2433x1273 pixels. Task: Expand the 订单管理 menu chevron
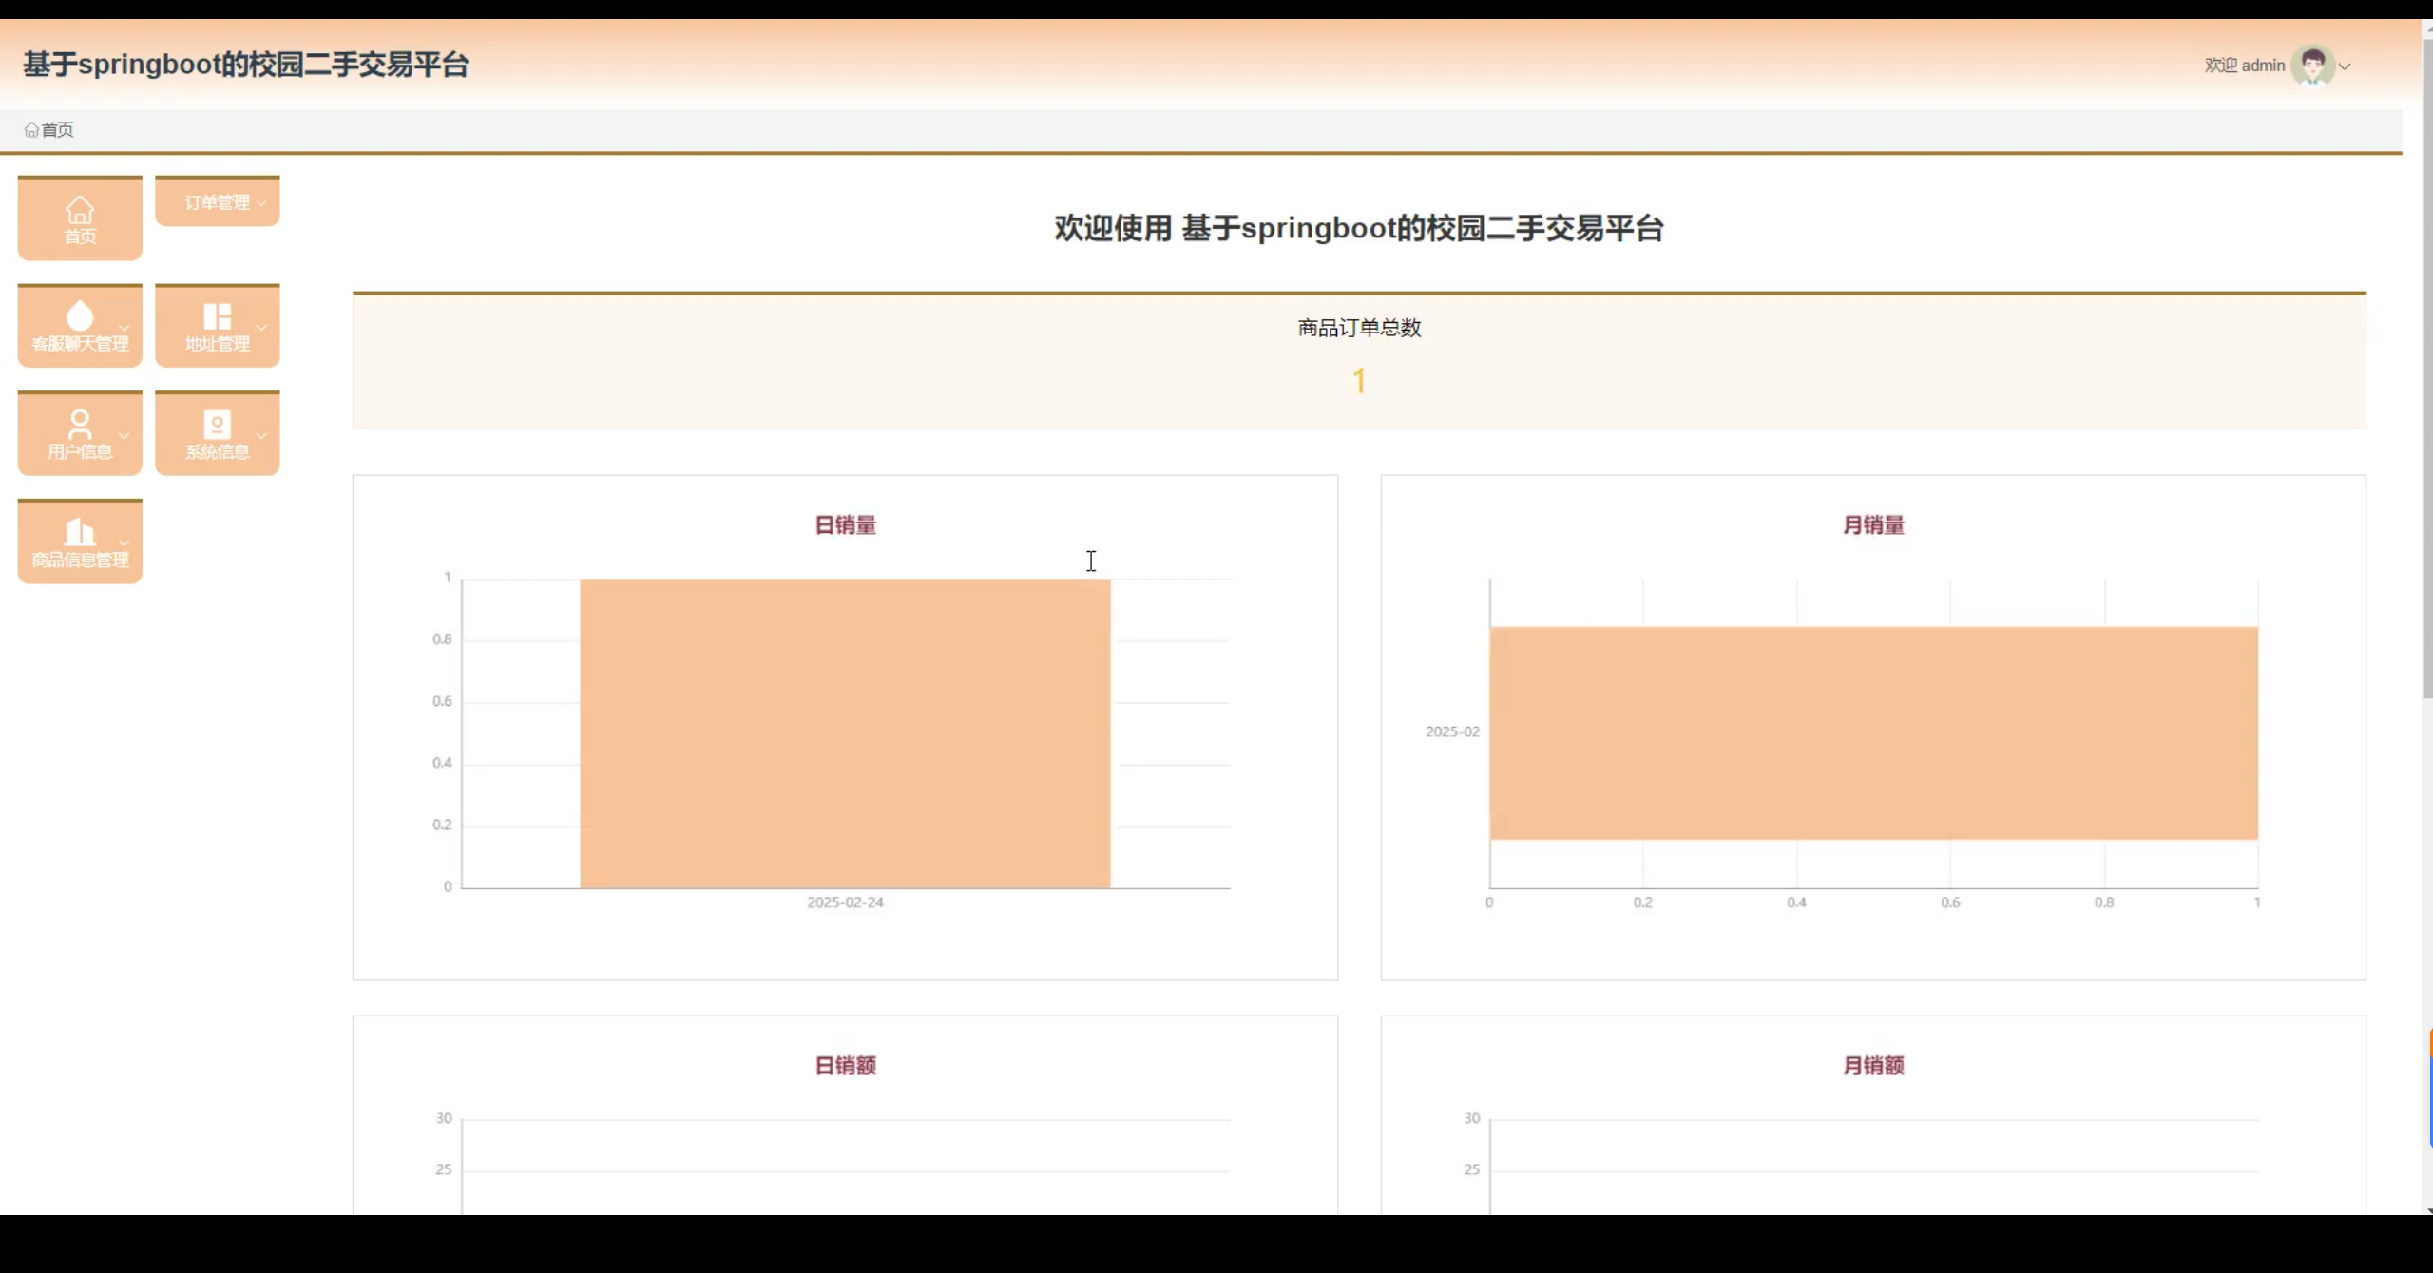[261, 203]
